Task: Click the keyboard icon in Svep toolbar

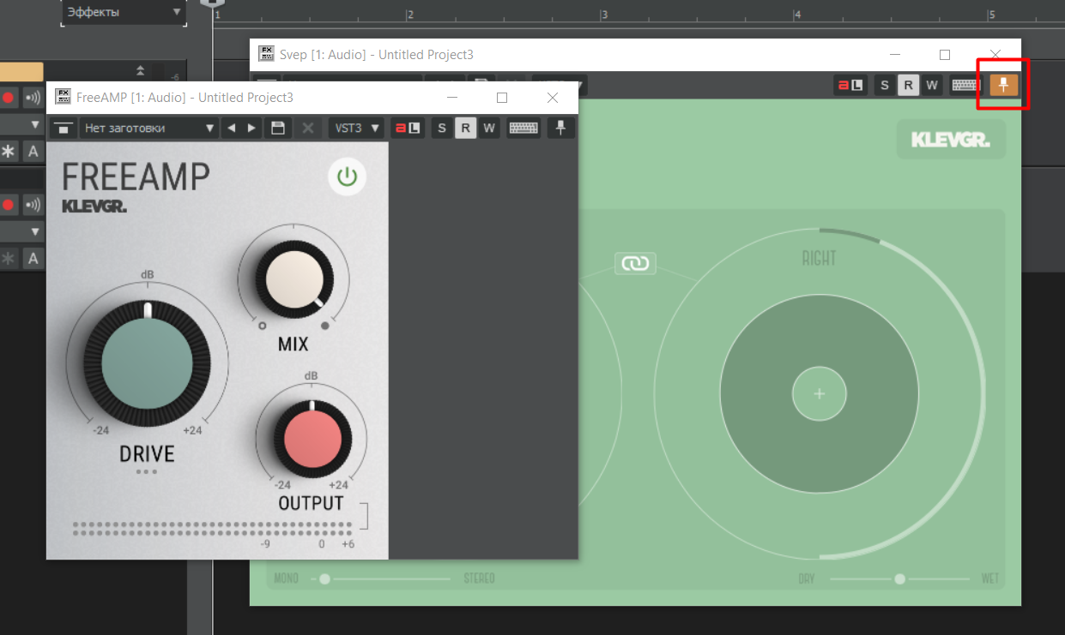Action: click(966, 85)
